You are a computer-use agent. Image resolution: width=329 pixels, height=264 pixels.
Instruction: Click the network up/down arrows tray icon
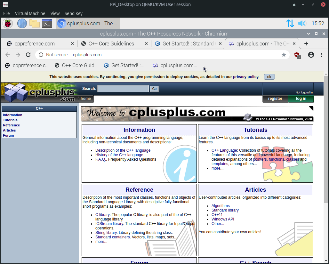[290, 23]
